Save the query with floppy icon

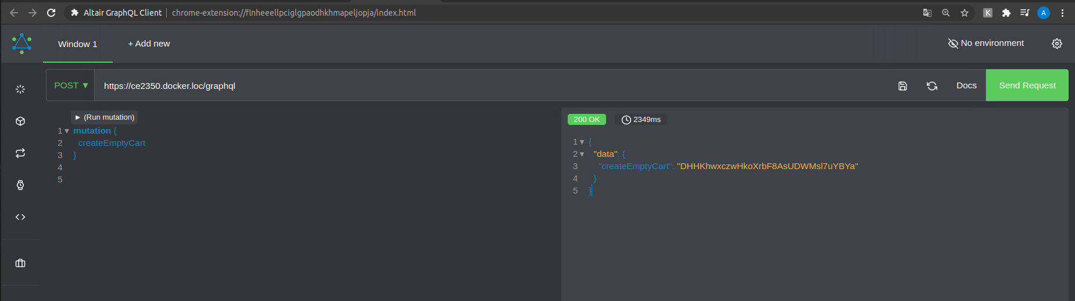click(902, 86)
